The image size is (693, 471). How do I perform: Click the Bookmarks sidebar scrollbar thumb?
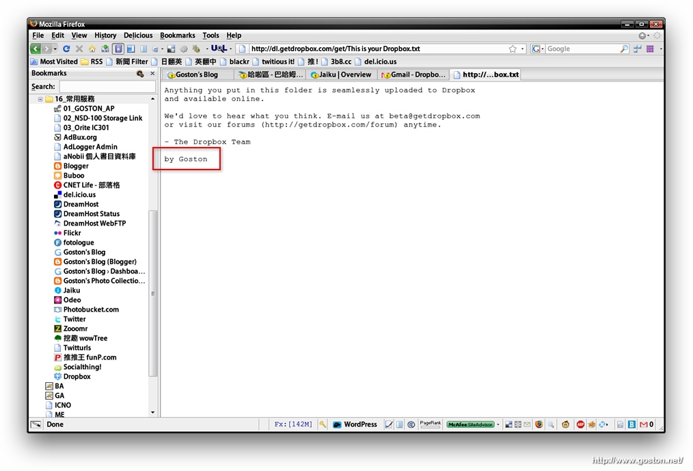point(153,293)
